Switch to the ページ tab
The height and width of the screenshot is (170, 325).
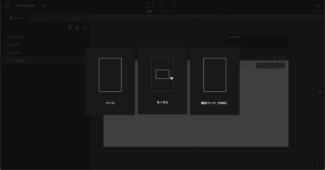(x=16, y=18)
